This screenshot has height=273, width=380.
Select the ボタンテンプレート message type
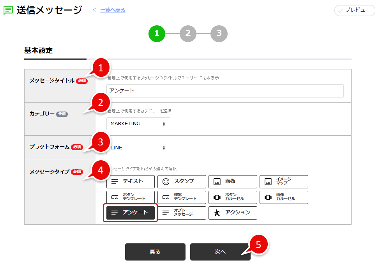pyautogui.click(x=131, y=197)
